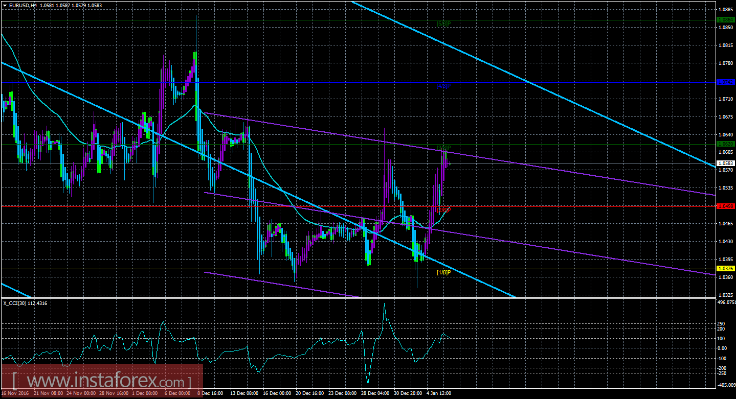Click the 1.0780 price axis value

tap(726, 63)
